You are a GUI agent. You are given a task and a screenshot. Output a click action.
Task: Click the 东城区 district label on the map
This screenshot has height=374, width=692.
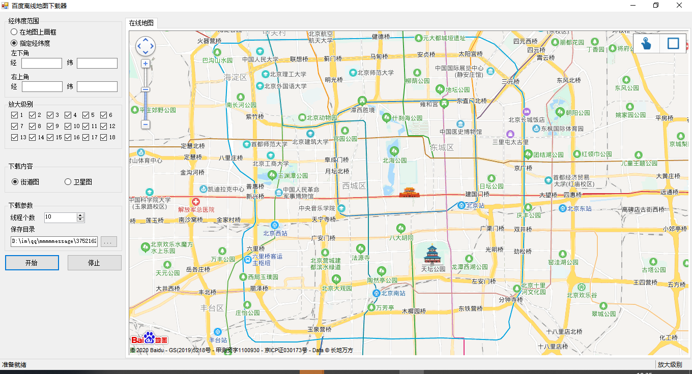point(442,147)
